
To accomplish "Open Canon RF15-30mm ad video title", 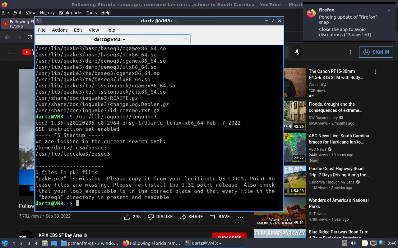I will [336, 74].
